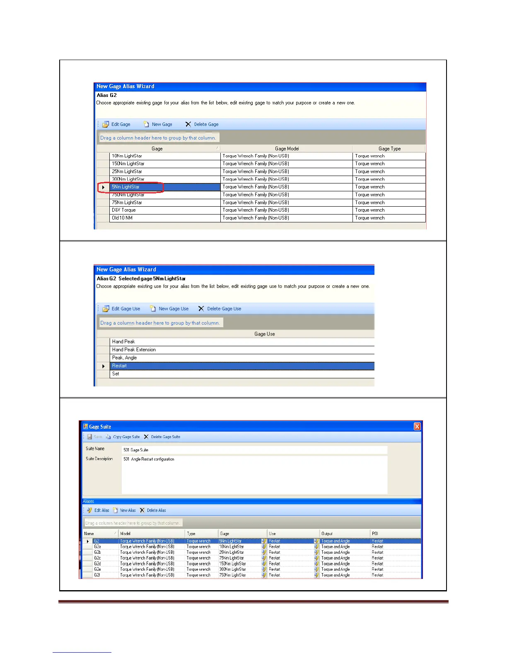Click the Gage Model column header
Screen dimensions: 507x656
point(287,149)
